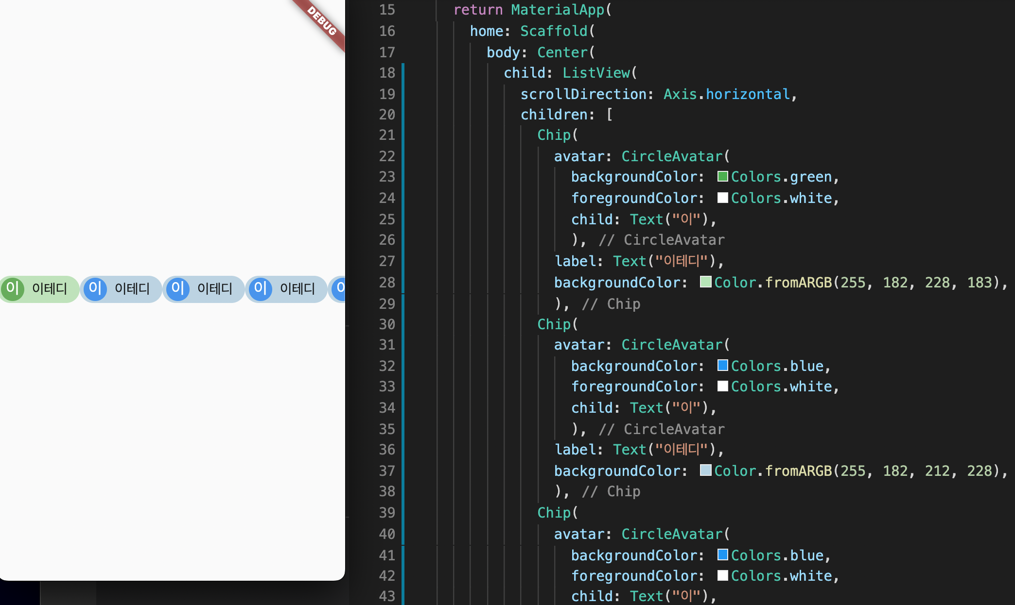Click the green circle avatar in first chip
This screenshot has width=1015, height=605.
(13, 289)
